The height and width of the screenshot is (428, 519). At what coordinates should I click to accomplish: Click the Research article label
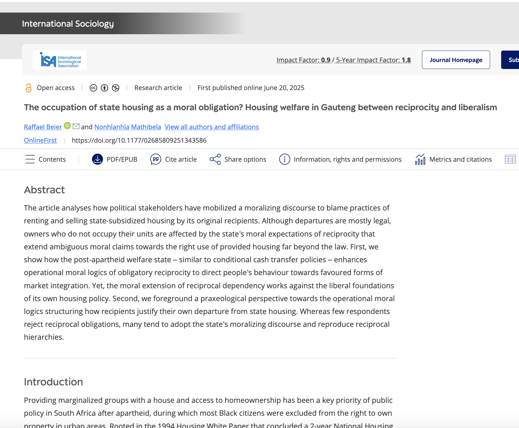pyautogui.click(x=158, y=88)
